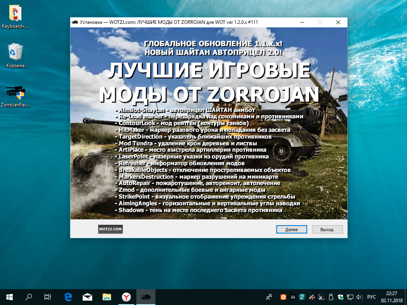Click the 'TargetDirection' mod line

click(x=194, y=137)
